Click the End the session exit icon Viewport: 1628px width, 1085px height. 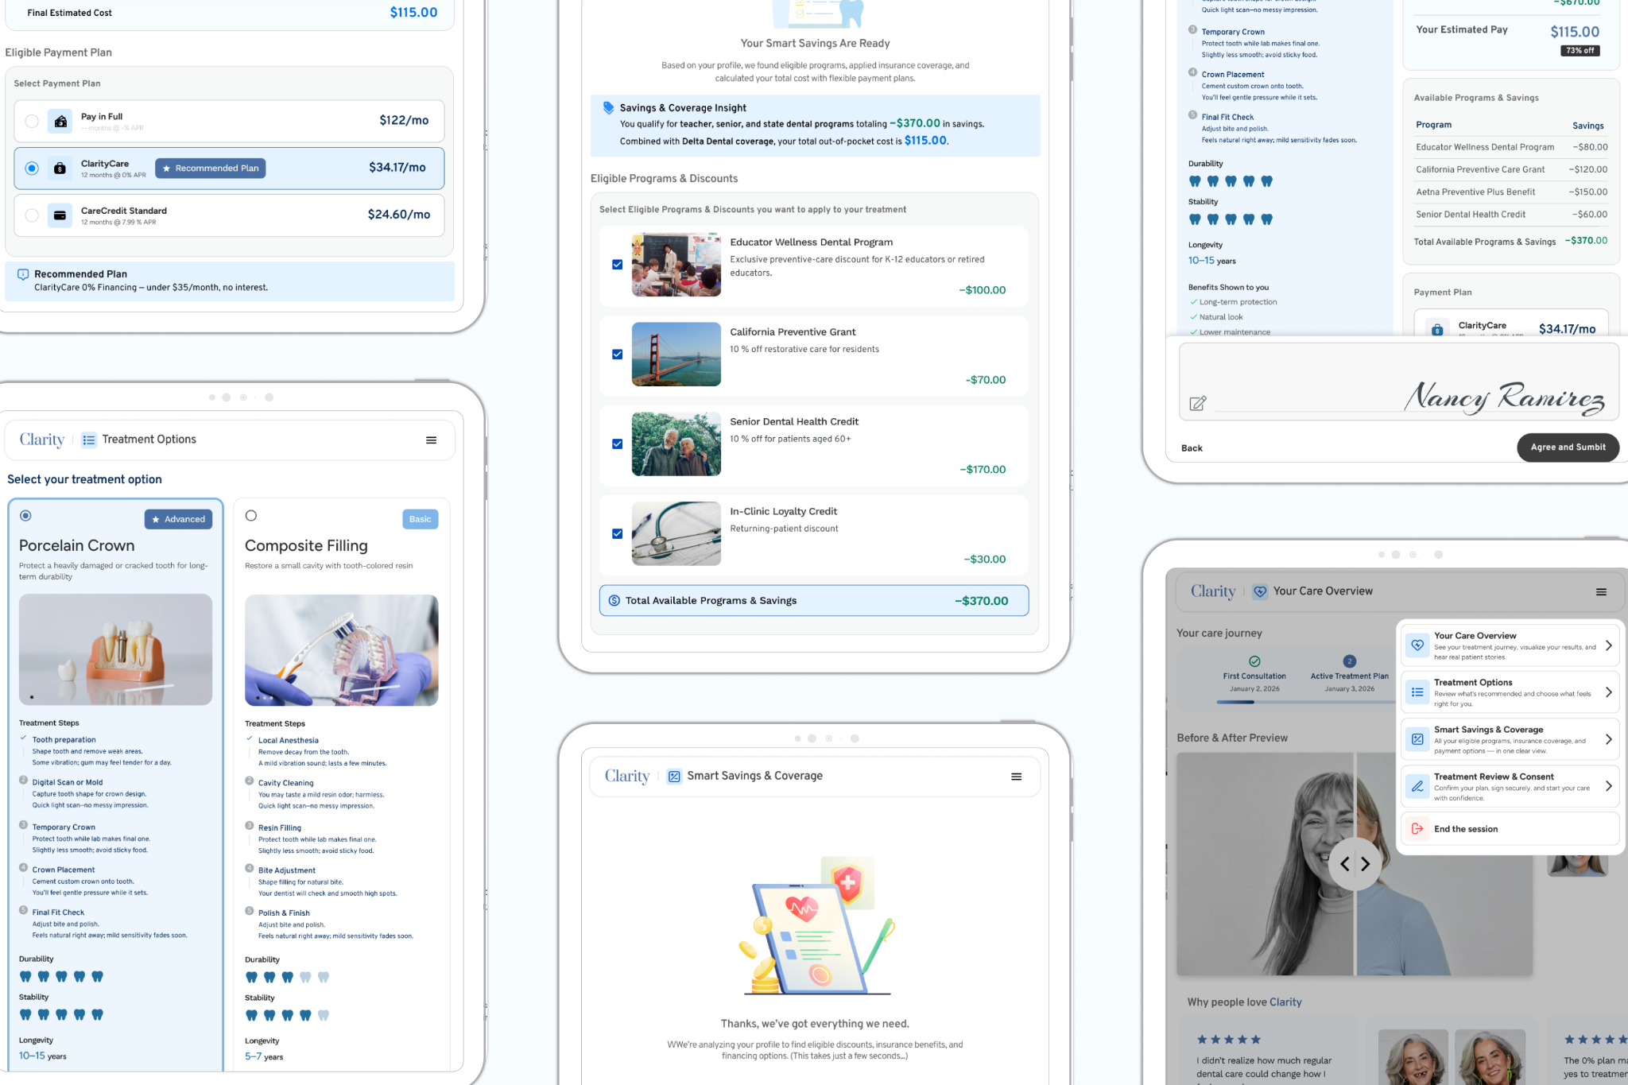[x=1417, y=829]
